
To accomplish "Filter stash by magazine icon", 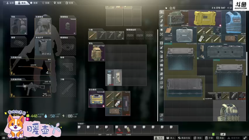I will tap(162, 21).
